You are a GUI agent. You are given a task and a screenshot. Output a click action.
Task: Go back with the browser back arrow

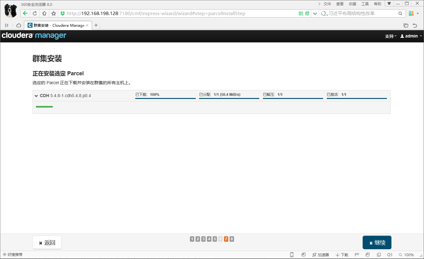tap(25, 14)
